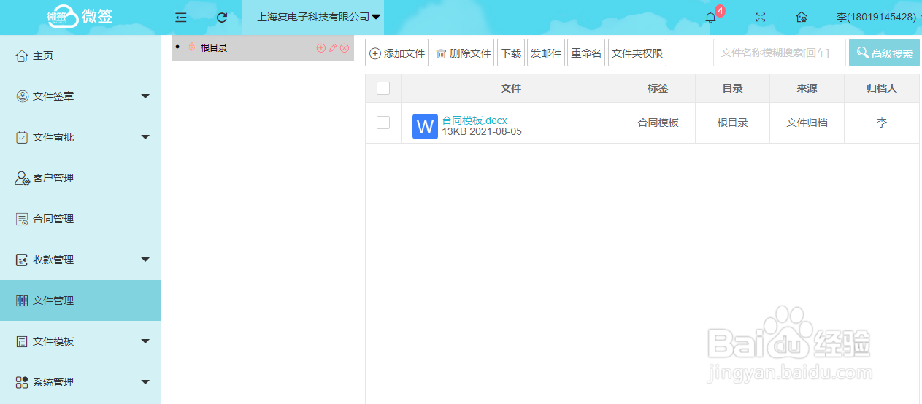Focus the 文件名称模糊搜索 input
922x404 pixels.
(779, 53)
